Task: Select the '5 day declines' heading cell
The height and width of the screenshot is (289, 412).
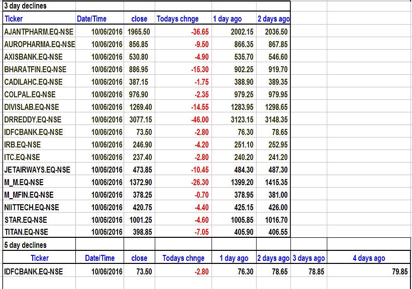Action: pos(25,245)
